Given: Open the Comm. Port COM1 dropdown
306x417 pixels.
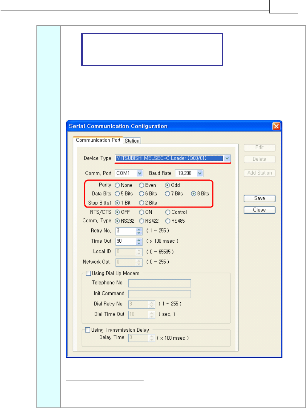Looking at the screenshot, I should click(x=140, y=173).
